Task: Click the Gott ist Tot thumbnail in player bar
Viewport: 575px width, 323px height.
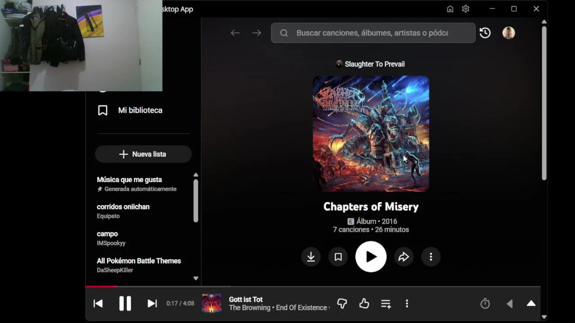Action: pos(212,303)
